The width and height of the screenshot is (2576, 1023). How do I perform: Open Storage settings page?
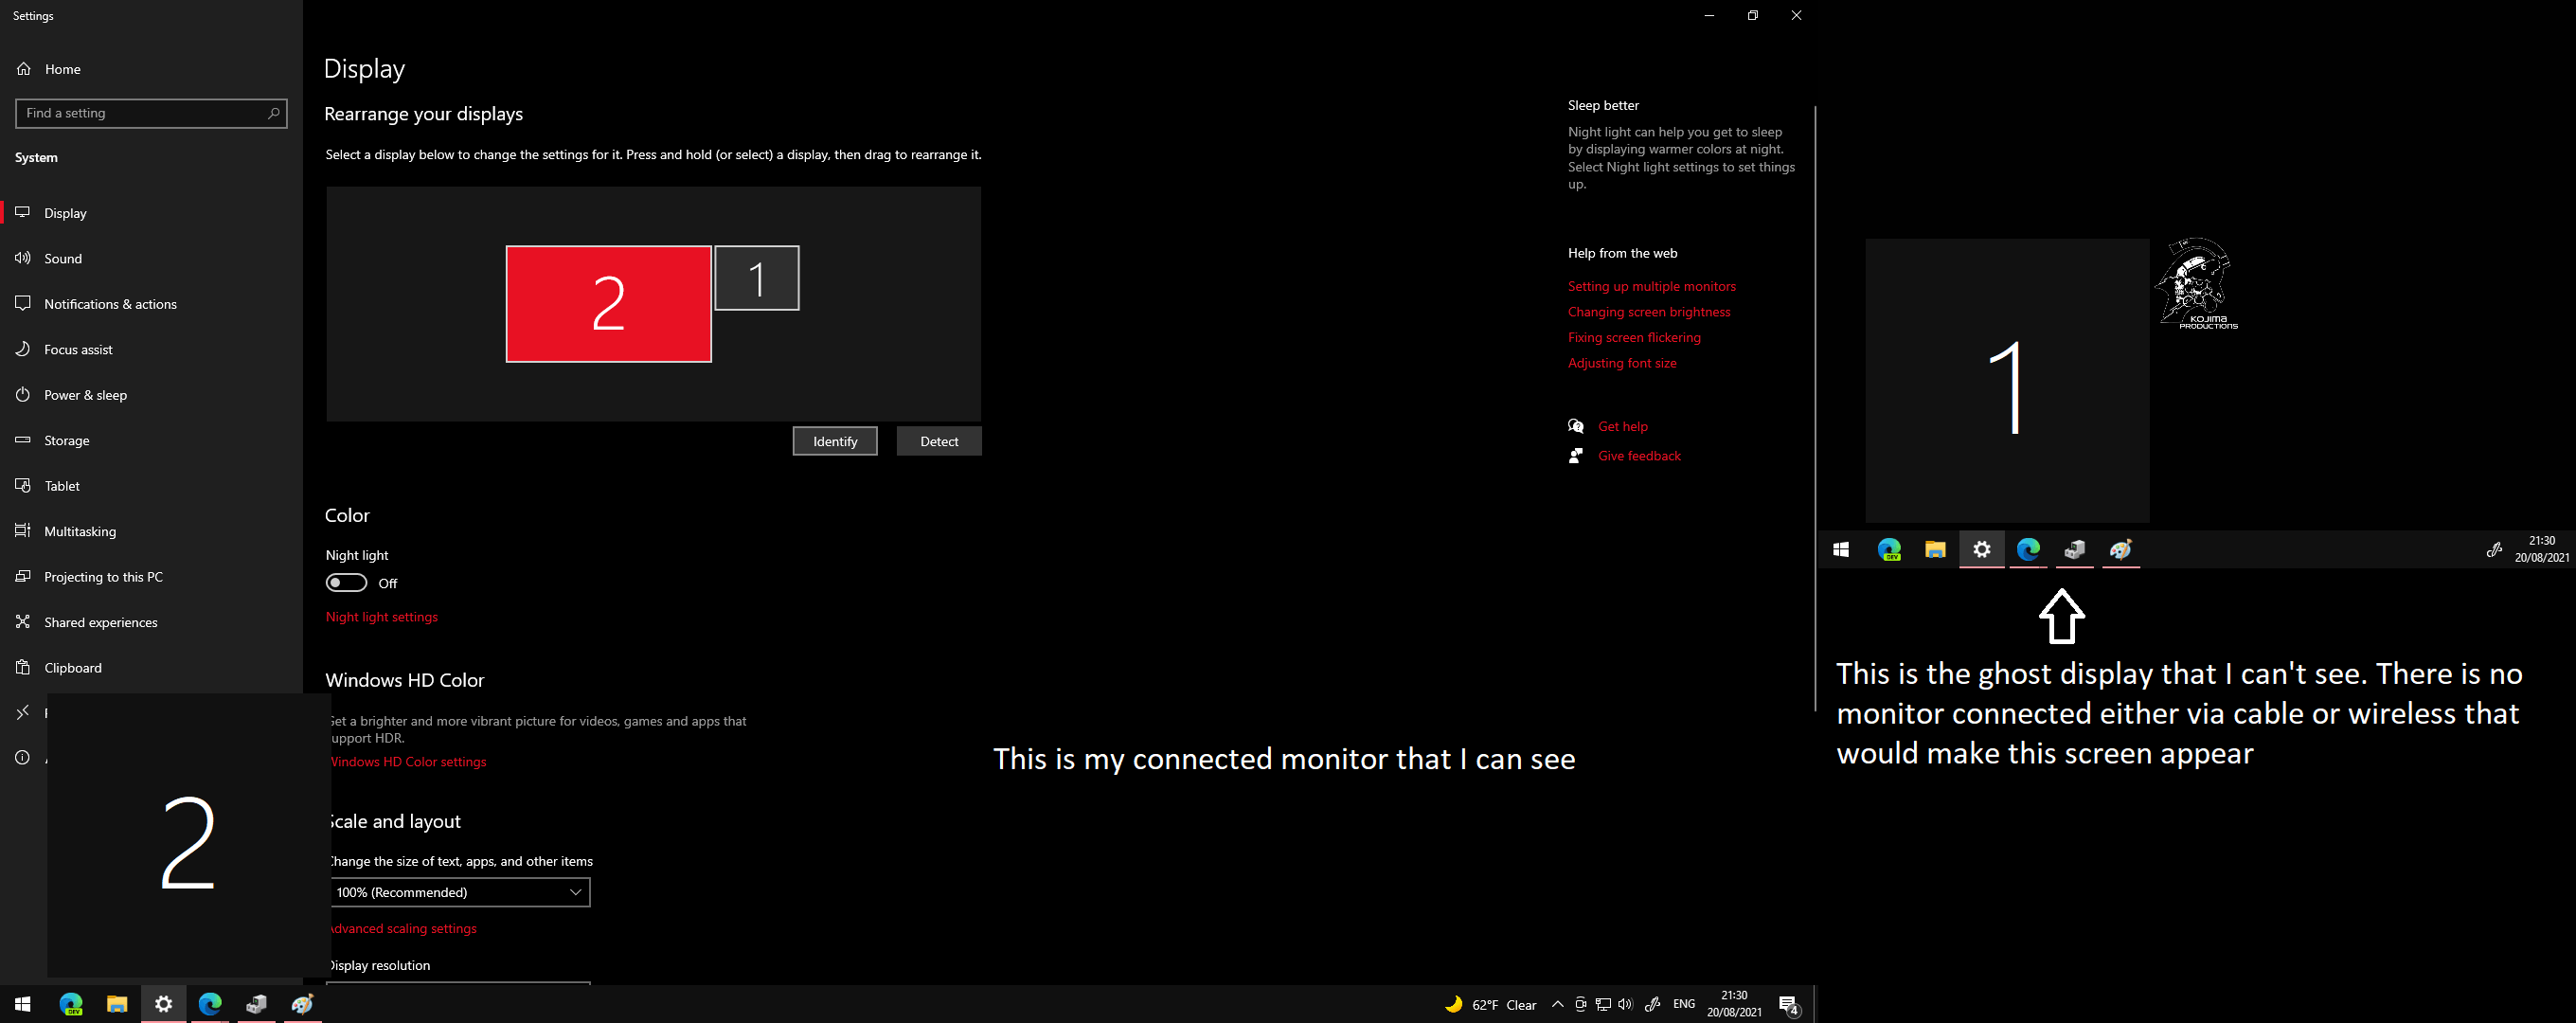click(66, 440)
